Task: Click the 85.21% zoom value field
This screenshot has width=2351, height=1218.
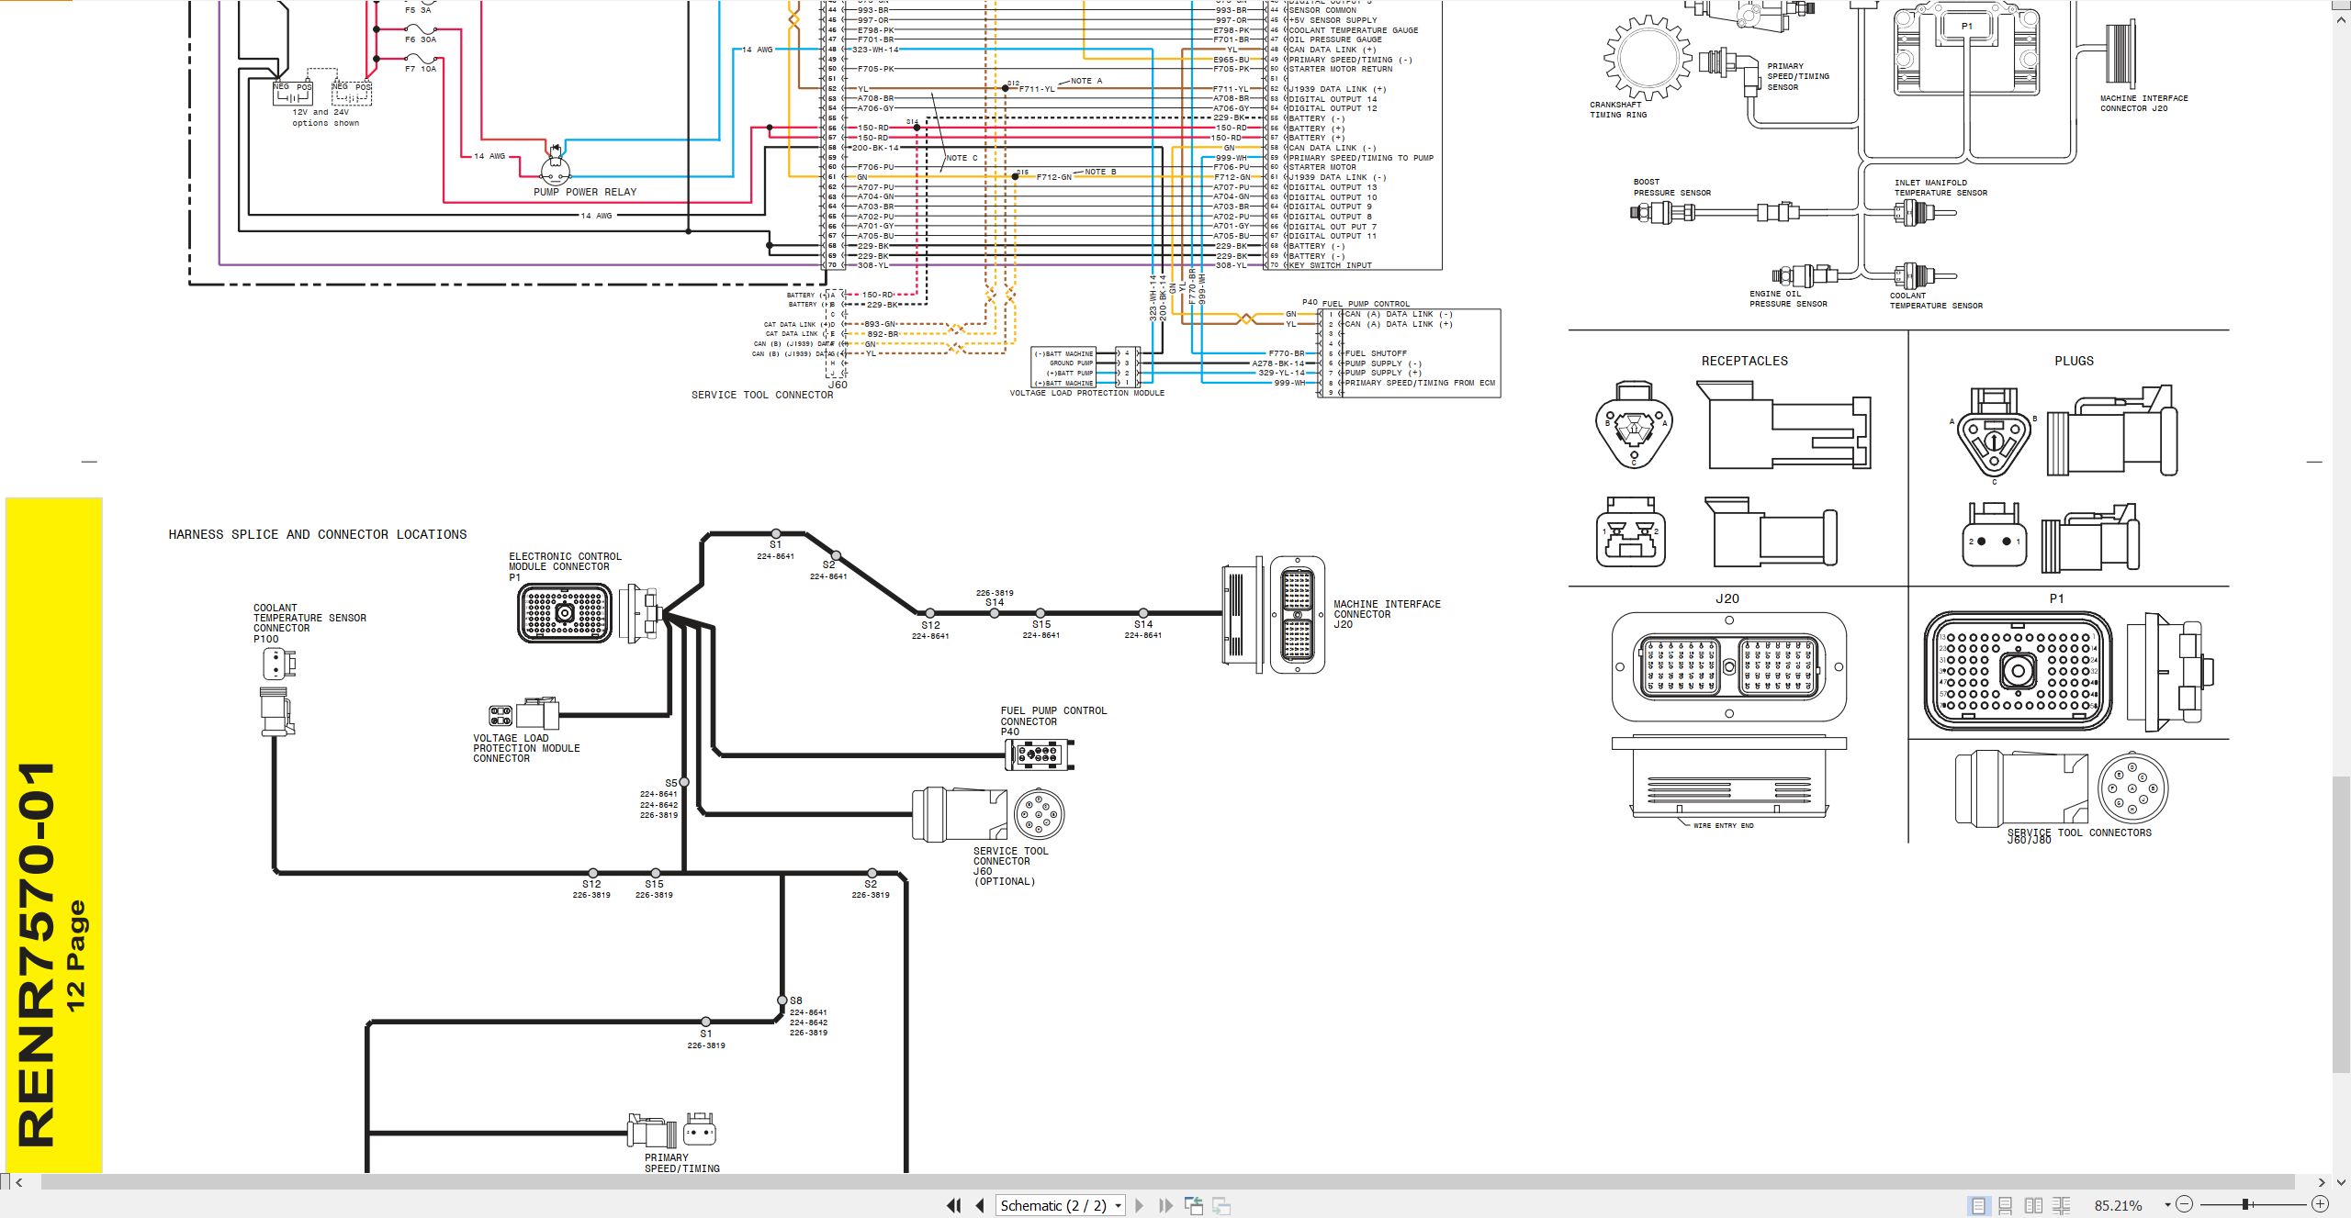Action: [2118, 1205]
